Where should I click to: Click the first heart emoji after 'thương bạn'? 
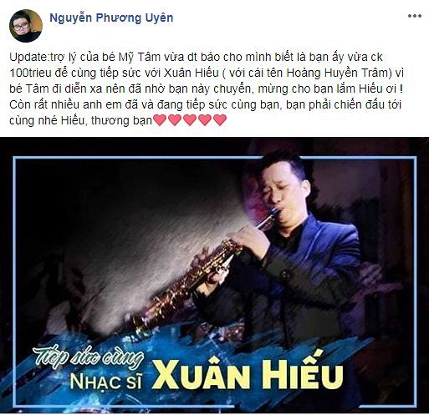[x=160, y=120]
